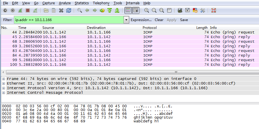
Task: Open the Help menu
Action: point(147,3)
